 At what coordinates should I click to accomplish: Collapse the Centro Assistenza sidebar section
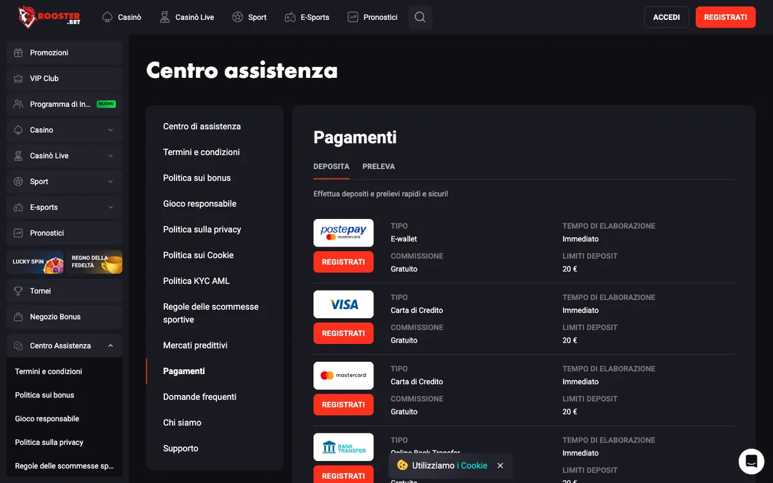pyautogui.click(x=111, y=346)
